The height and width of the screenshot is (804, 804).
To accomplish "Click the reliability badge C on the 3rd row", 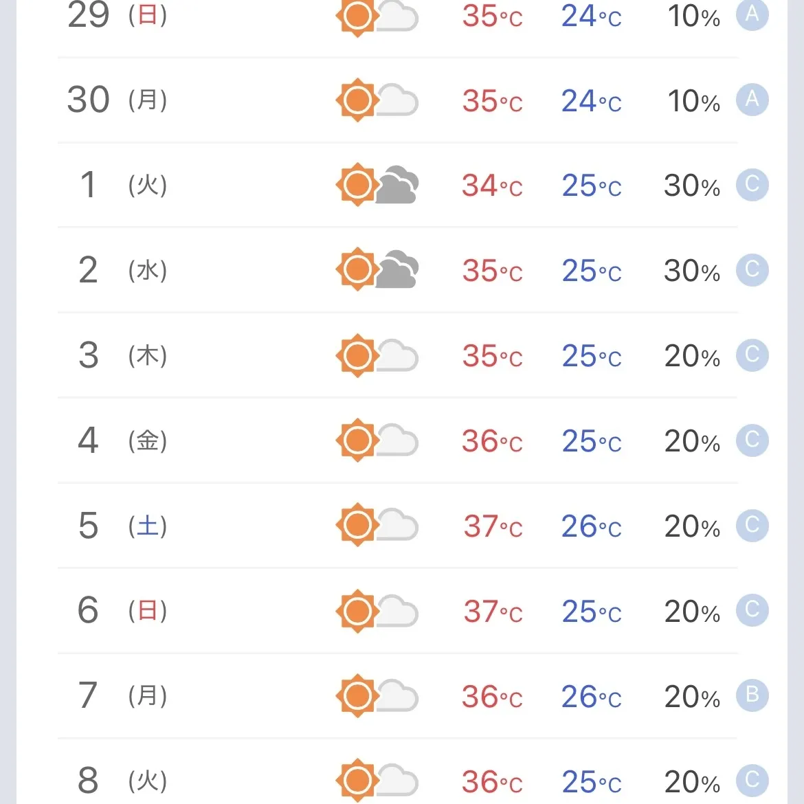I will 752,355.
